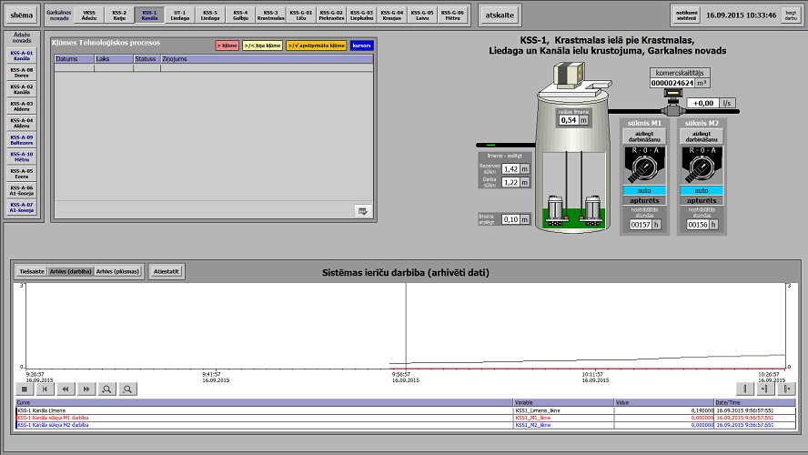Click the chart stop playback button
808x455 pixels.
(x=26, y=389)
